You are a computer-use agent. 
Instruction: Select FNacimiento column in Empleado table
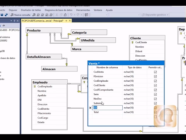coord(44,113)
